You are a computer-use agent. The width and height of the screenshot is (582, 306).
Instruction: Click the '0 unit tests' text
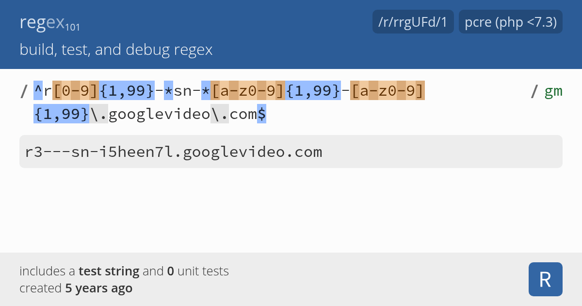[x=198, y=271]
